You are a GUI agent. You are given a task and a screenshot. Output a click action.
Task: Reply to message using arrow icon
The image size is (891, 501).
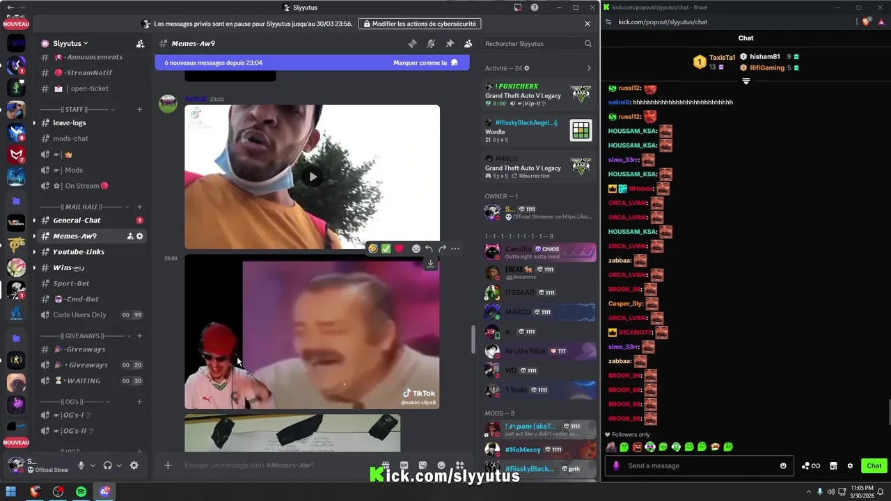tap(429, 248)
